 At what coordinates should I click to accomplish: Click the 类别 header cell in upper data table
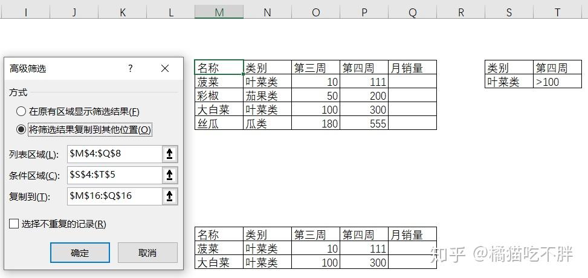coord(267,68)
